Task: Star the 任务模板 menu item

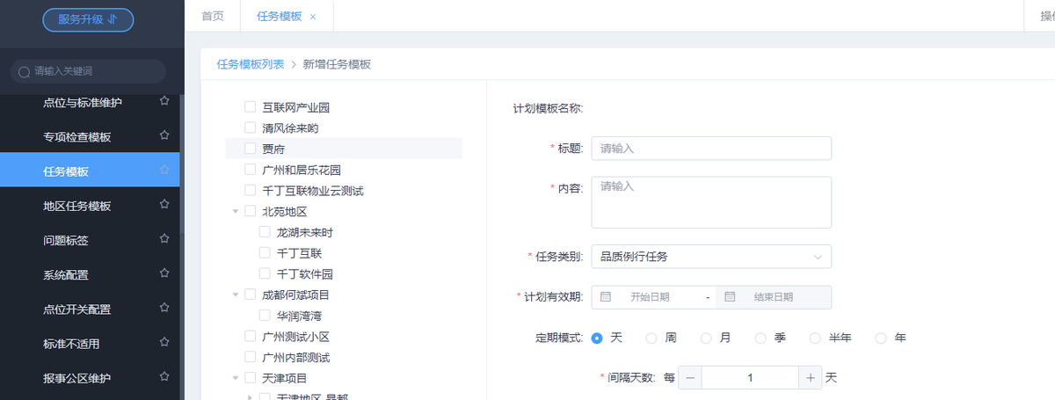Action: pyautogui.click(x=164, y=170)
